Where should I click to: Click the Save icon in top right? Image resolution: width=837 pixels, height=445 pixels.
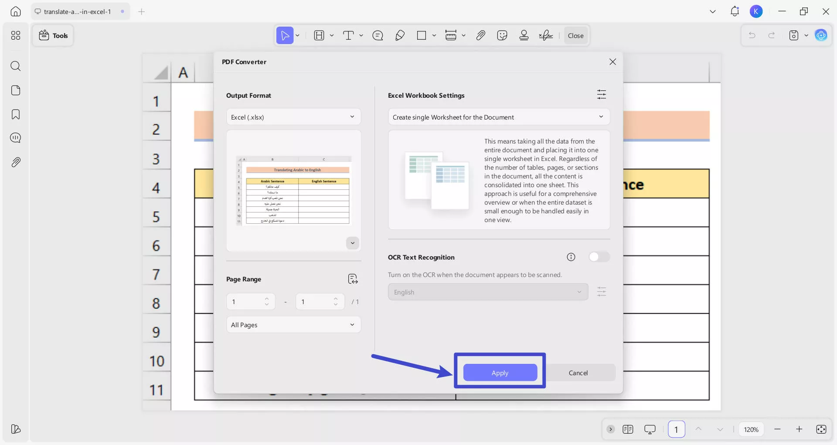794,35
